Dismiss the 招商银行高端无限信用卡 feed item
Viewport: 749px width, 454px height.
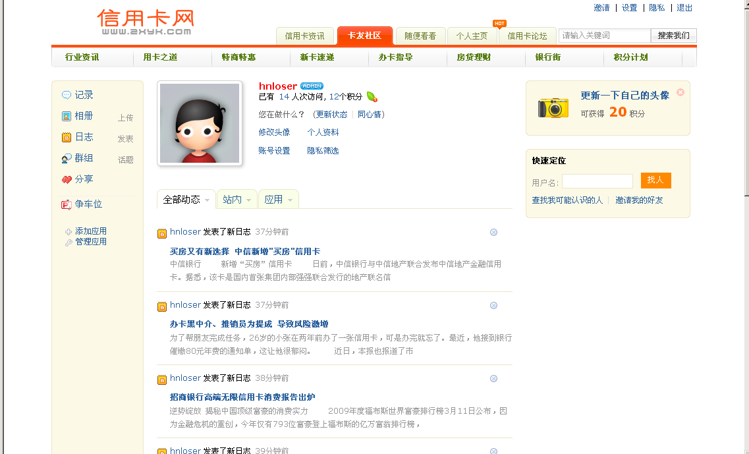(x=494, y=378)
